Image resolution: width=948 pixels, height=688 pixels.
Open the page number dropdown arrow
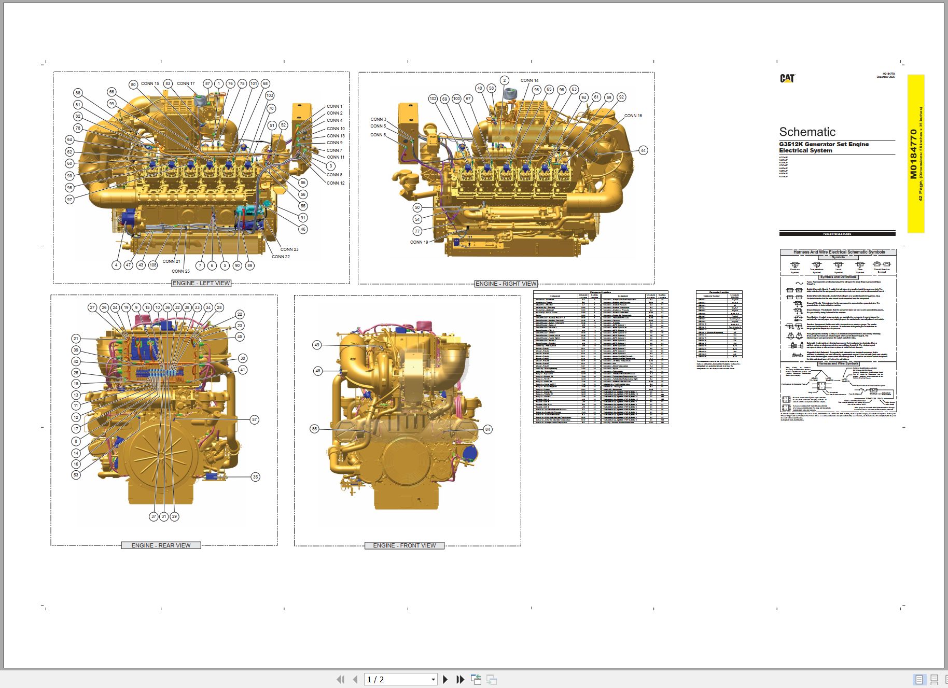click(x=433, y=679)
